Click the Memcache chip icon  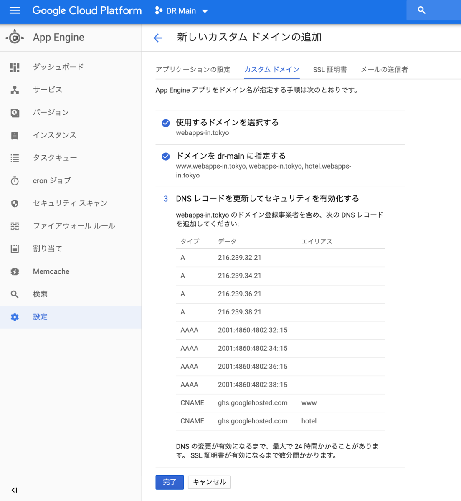[x=15, y=272]
